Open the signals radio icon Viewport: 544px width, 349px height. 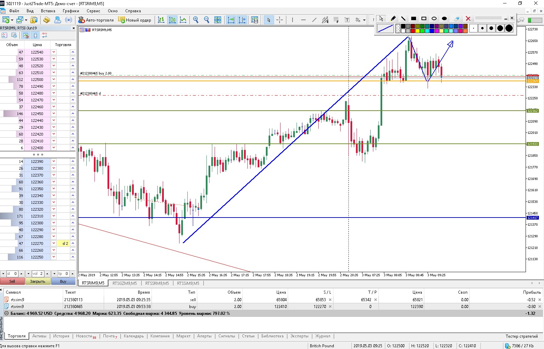point(69,20)
